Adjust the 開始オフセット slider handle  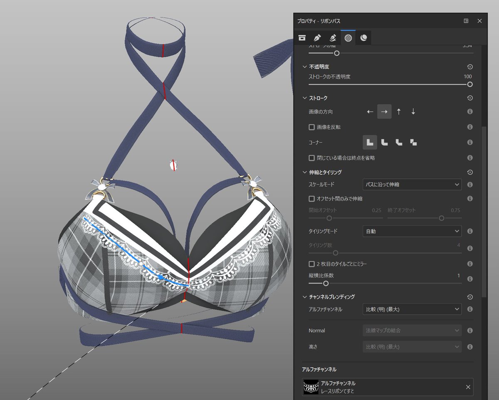(x=329, y=218)
